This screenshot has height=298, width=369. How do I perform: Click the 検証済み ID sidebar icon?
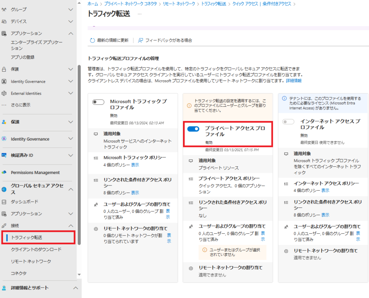click(4, 155)
